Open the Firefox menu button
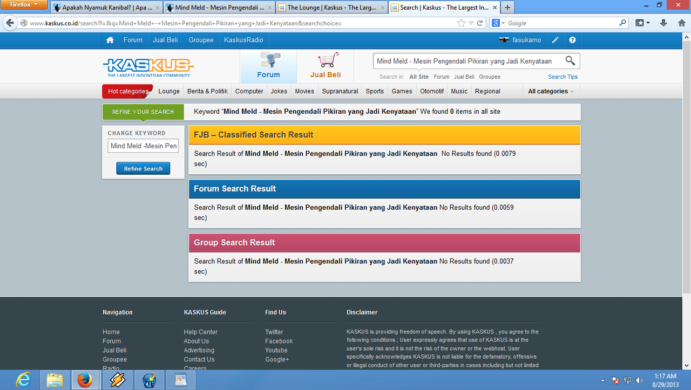The width and height of the screenshot is (691, 390). pos(24,5)
